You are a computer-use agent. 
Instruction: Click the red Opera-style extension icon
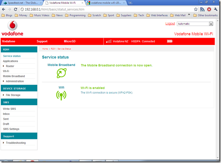[x=209, y=9]
